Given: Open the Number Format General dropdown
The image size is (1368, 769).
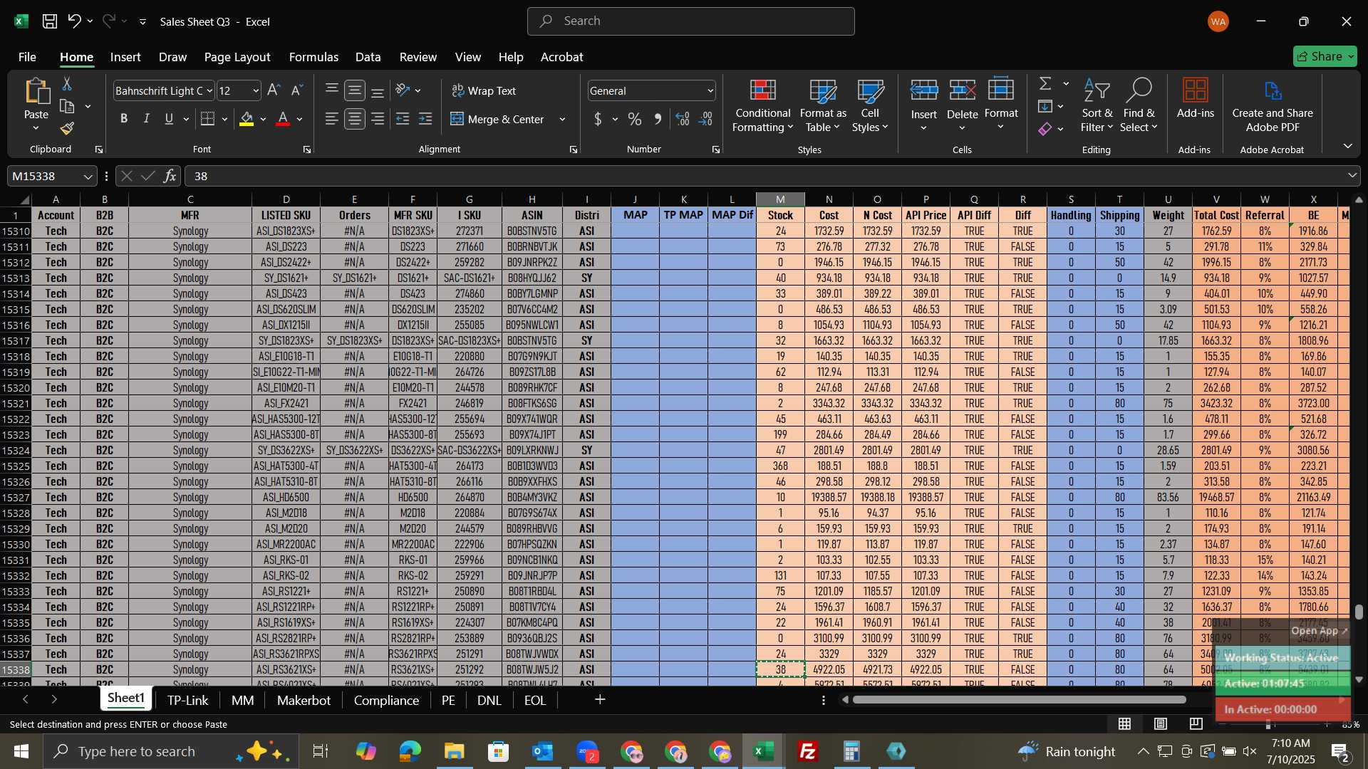Looking at the screenshot, I should [x=710, y=91].
